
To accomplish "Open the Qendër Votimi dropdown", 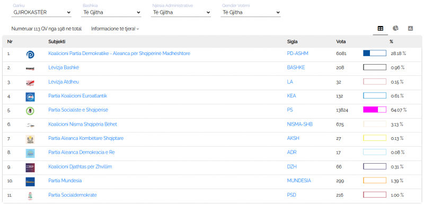I will [251, 12].
